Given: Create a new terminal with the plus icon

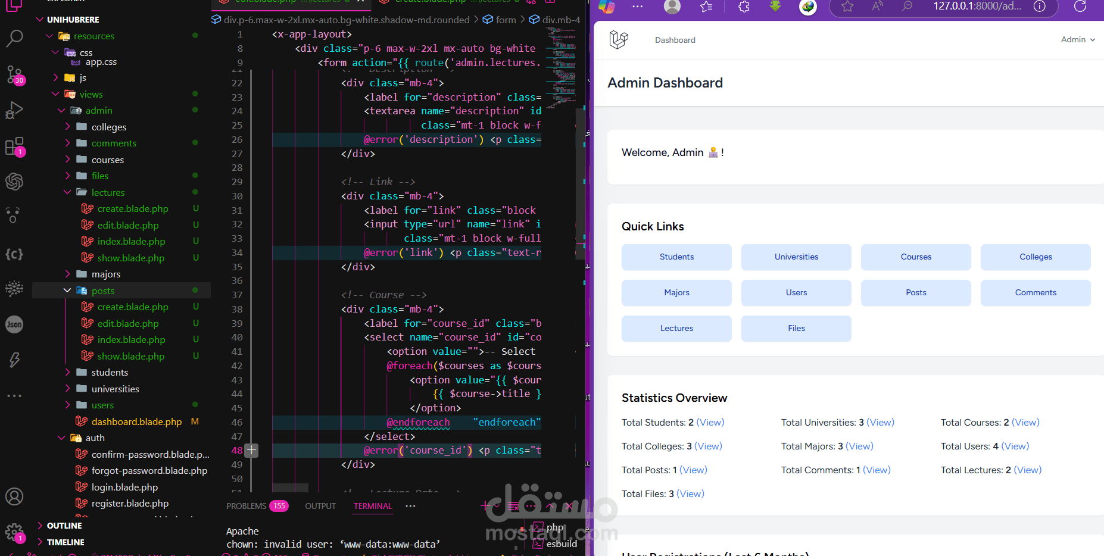Looking at the screenshot, I should 484,505.
